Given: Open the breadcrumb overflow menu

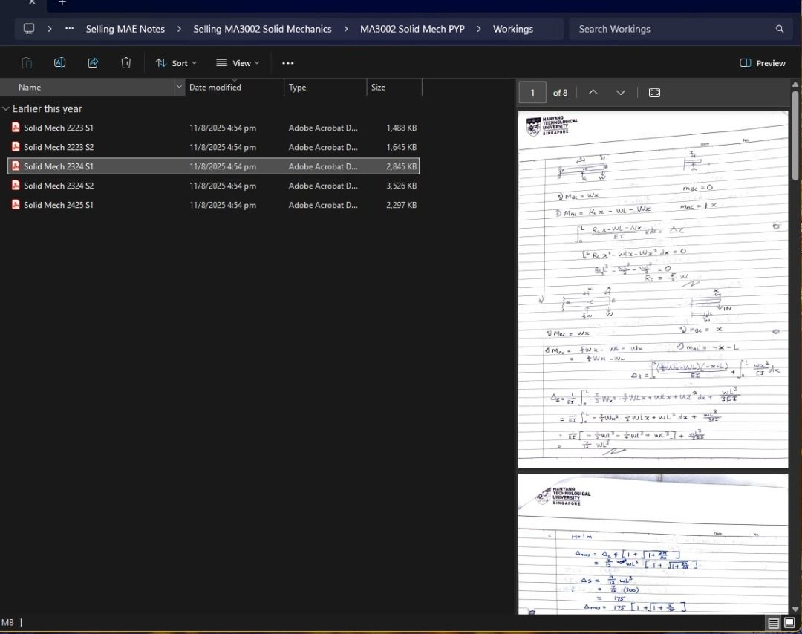Looking at the screenshot, I should (69, 29).
